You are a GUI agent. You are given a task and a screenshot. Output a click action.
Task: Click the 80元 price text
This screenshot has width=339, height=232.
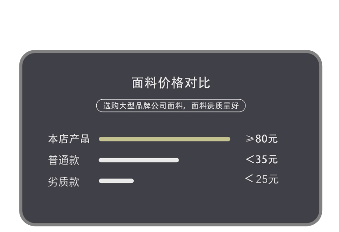point(267,139)
